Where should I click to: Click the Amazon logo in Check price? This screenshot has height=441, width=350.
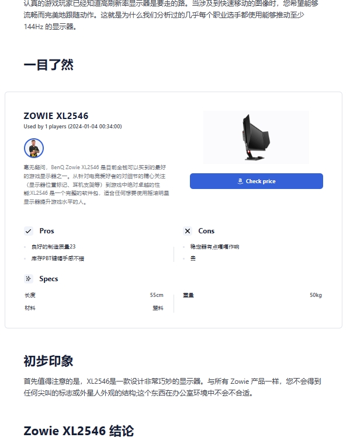tap(240, 181)
